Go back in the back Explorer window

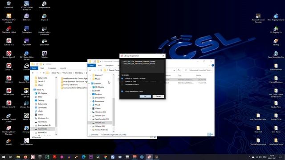tap(33, 73)
